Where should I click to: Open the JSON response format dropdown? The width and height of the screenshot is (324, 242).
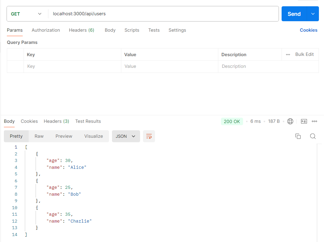[x=126, y=136]
